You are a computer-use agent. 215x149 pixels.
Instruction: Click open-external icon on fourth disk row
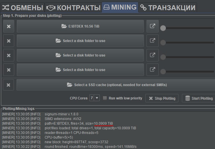(153, 70)
